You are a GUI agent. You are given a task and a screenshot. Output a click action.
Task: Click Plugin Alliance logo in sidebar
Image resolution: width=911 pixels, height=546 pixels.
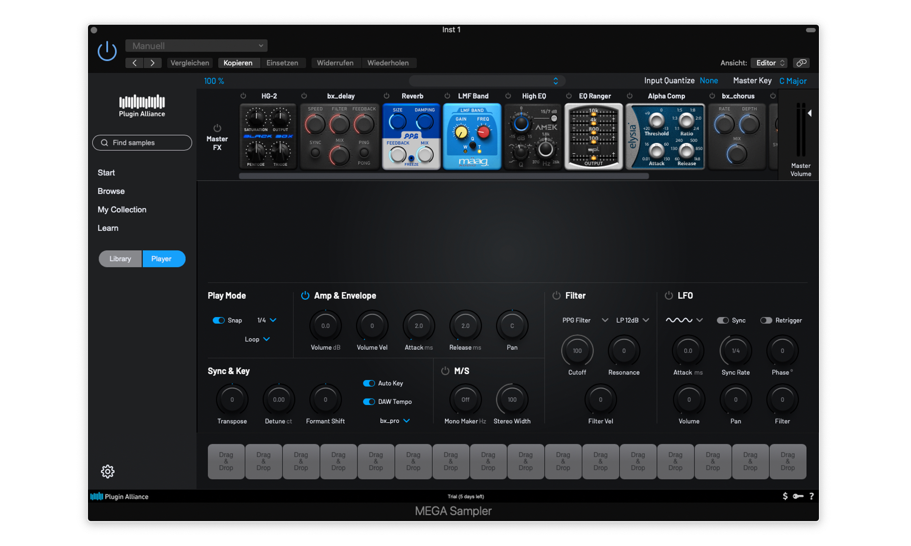point(142,106)
